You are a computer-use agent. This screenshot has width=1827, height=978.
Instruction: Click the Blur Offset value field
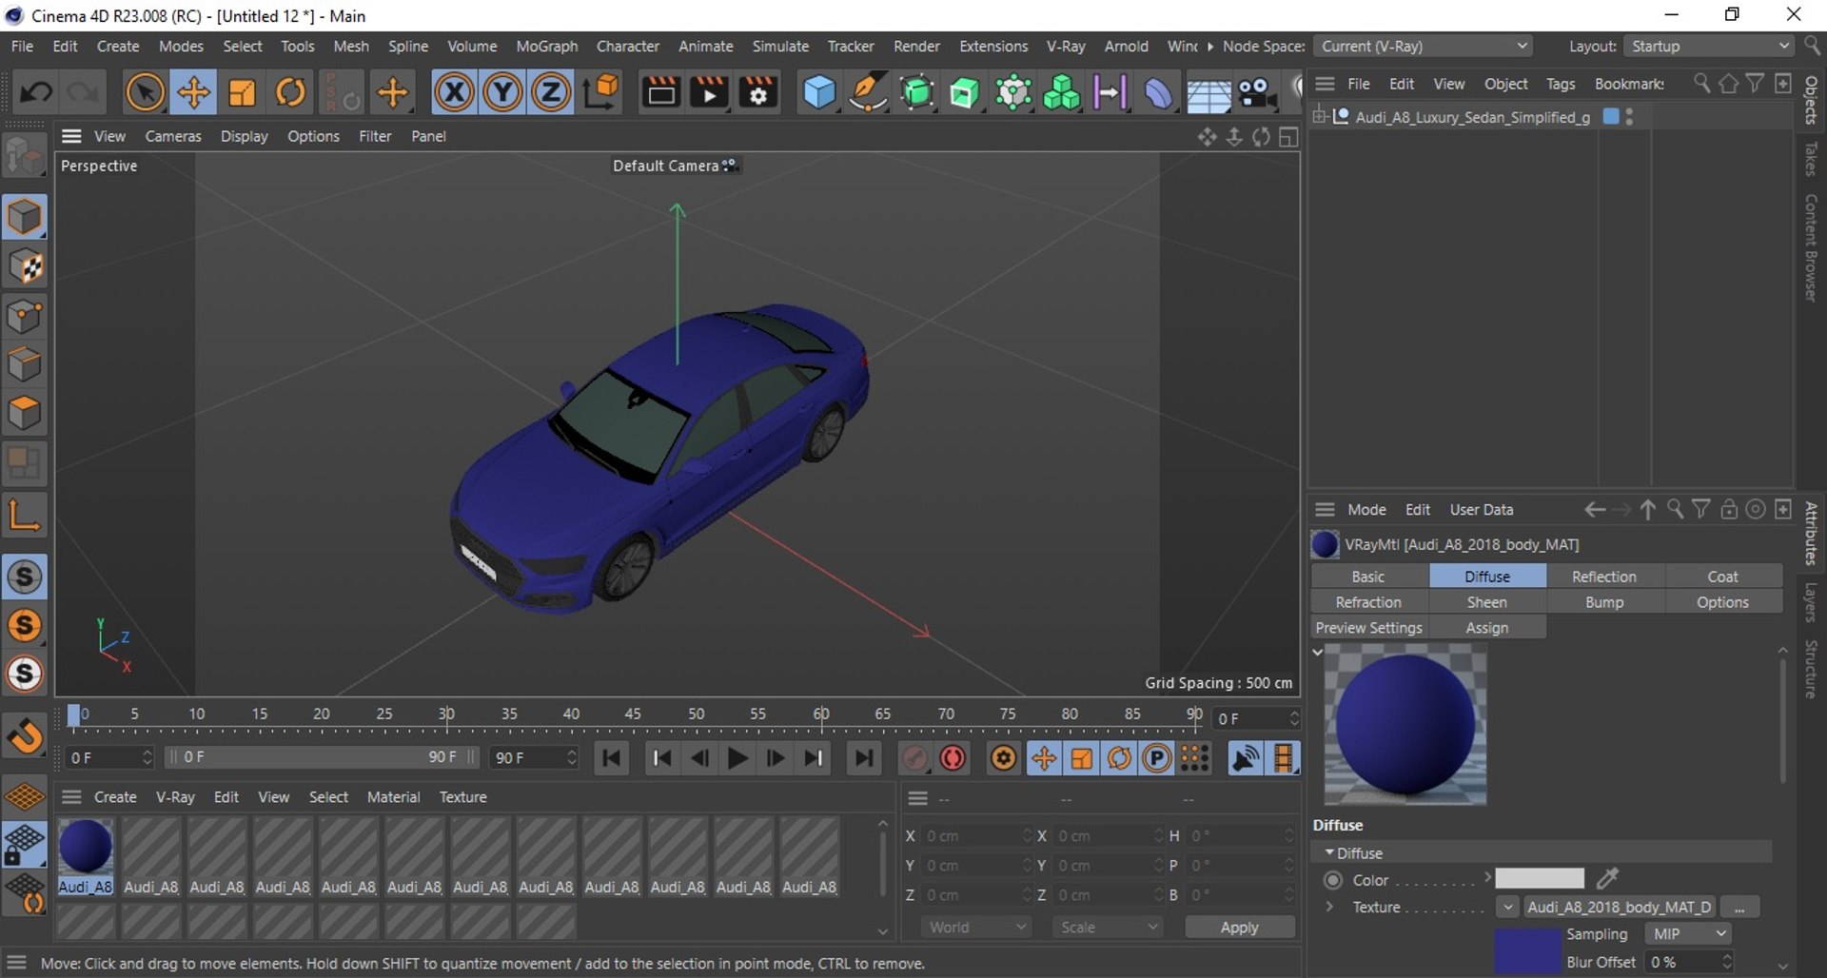[1687, 962]
